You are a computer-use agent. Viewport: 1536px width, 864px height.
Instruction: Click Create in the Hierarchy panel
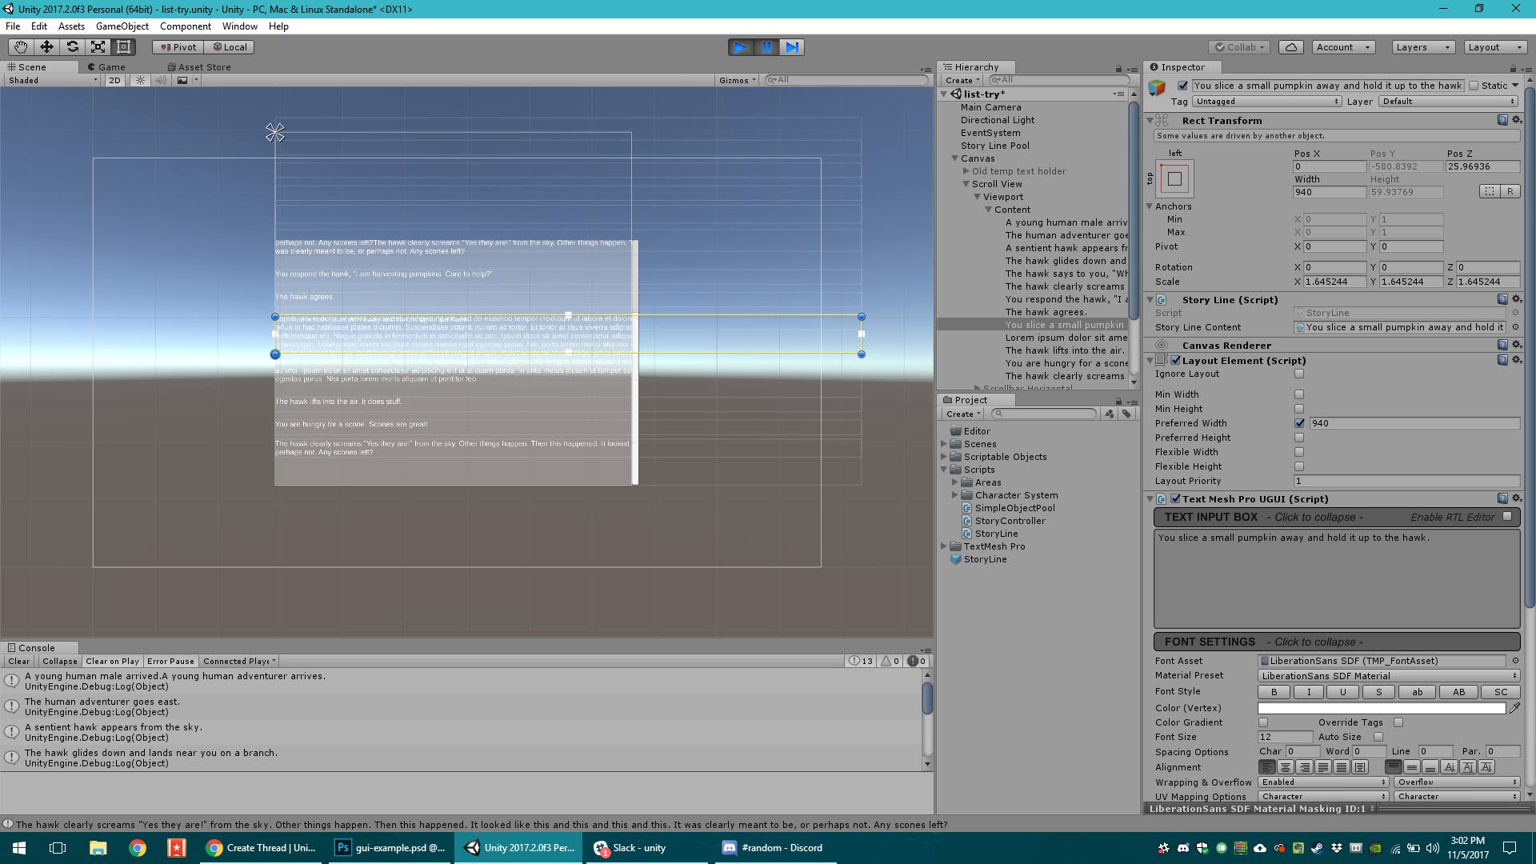pos(959,80)
